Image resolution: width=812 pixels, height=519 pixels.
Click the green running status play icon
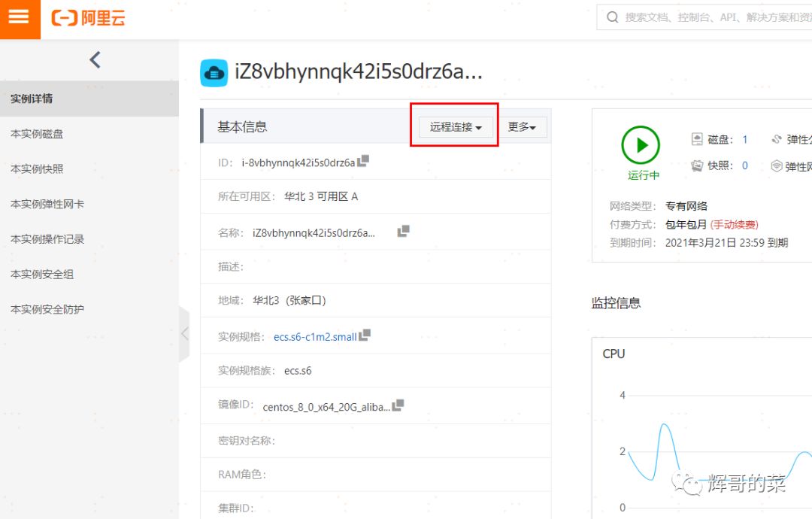coord(641,145)
